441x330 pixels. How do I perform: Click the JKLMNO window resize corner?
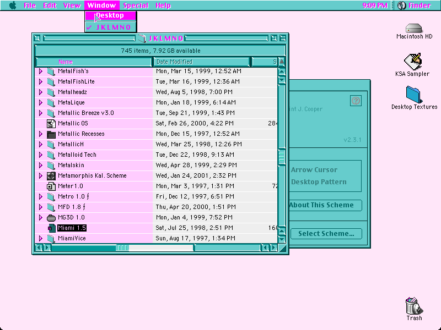(x=282, y=248)
